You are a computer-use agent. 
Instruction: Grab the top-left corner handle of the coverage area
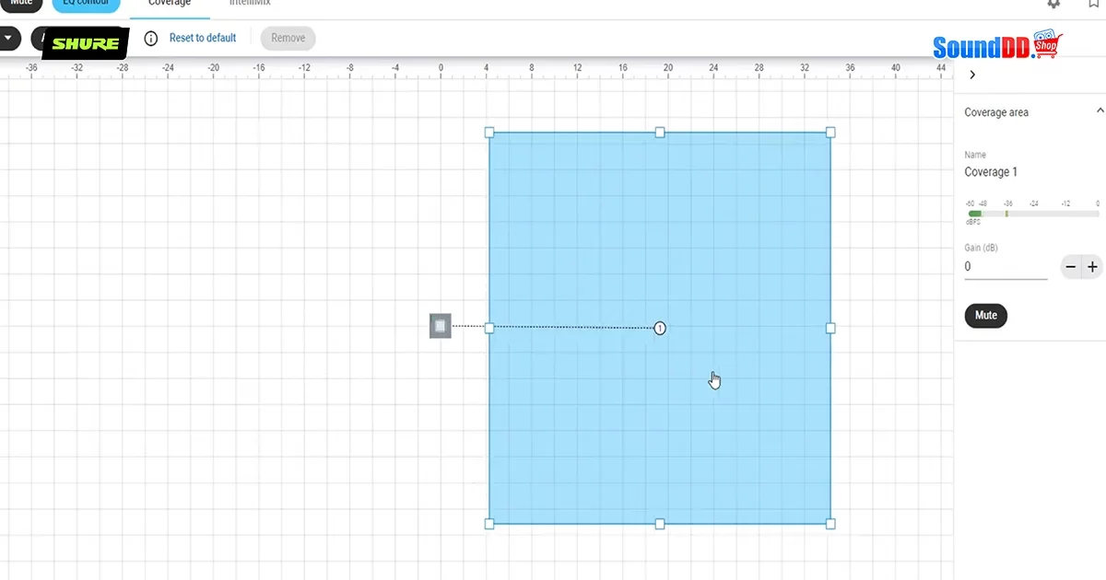(x=489, y=133)
